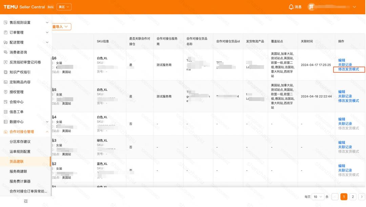Click the user avatar in header
366x207 pixels.
311,7
